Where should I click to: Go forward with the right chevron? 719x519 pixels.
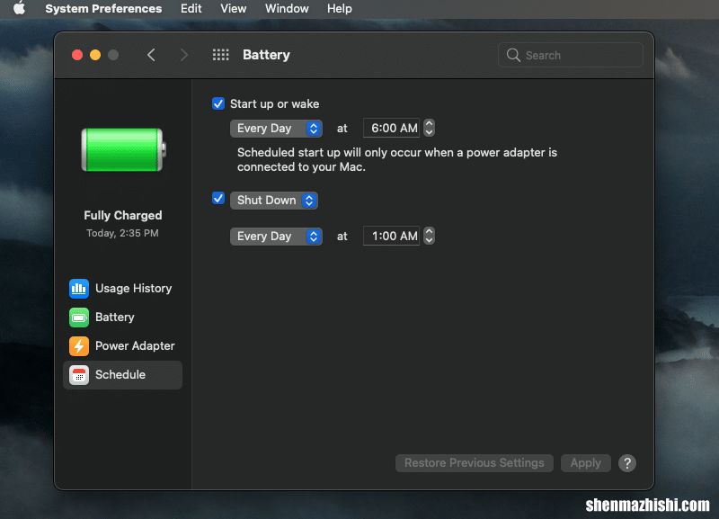pyautogui.click(x=184, y=55)
